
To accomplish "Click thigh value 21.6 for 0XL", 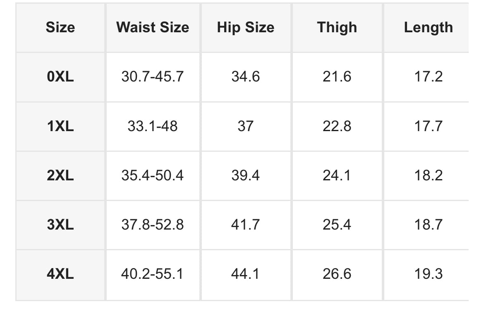I will click(x=337, y=77).
